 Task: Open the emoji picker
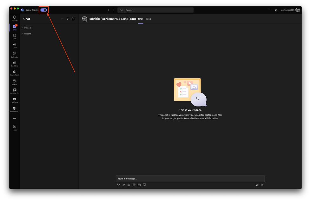(x=134, y=185)
